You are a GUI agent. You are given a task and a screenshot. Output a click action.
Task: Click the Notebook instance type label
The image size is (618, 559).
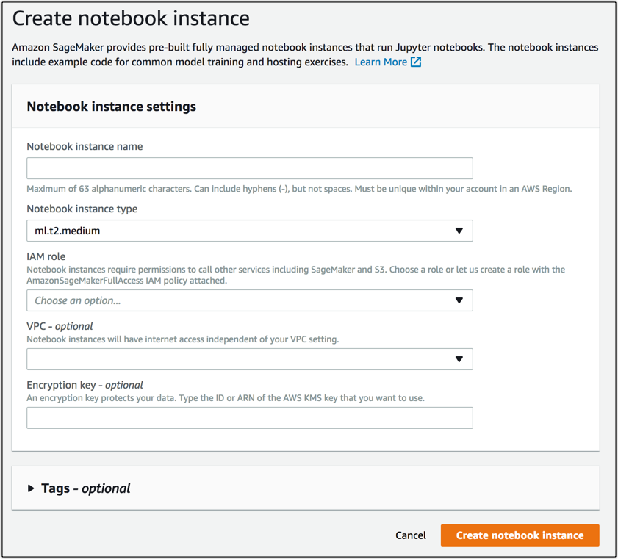click(x=82, y=209)
